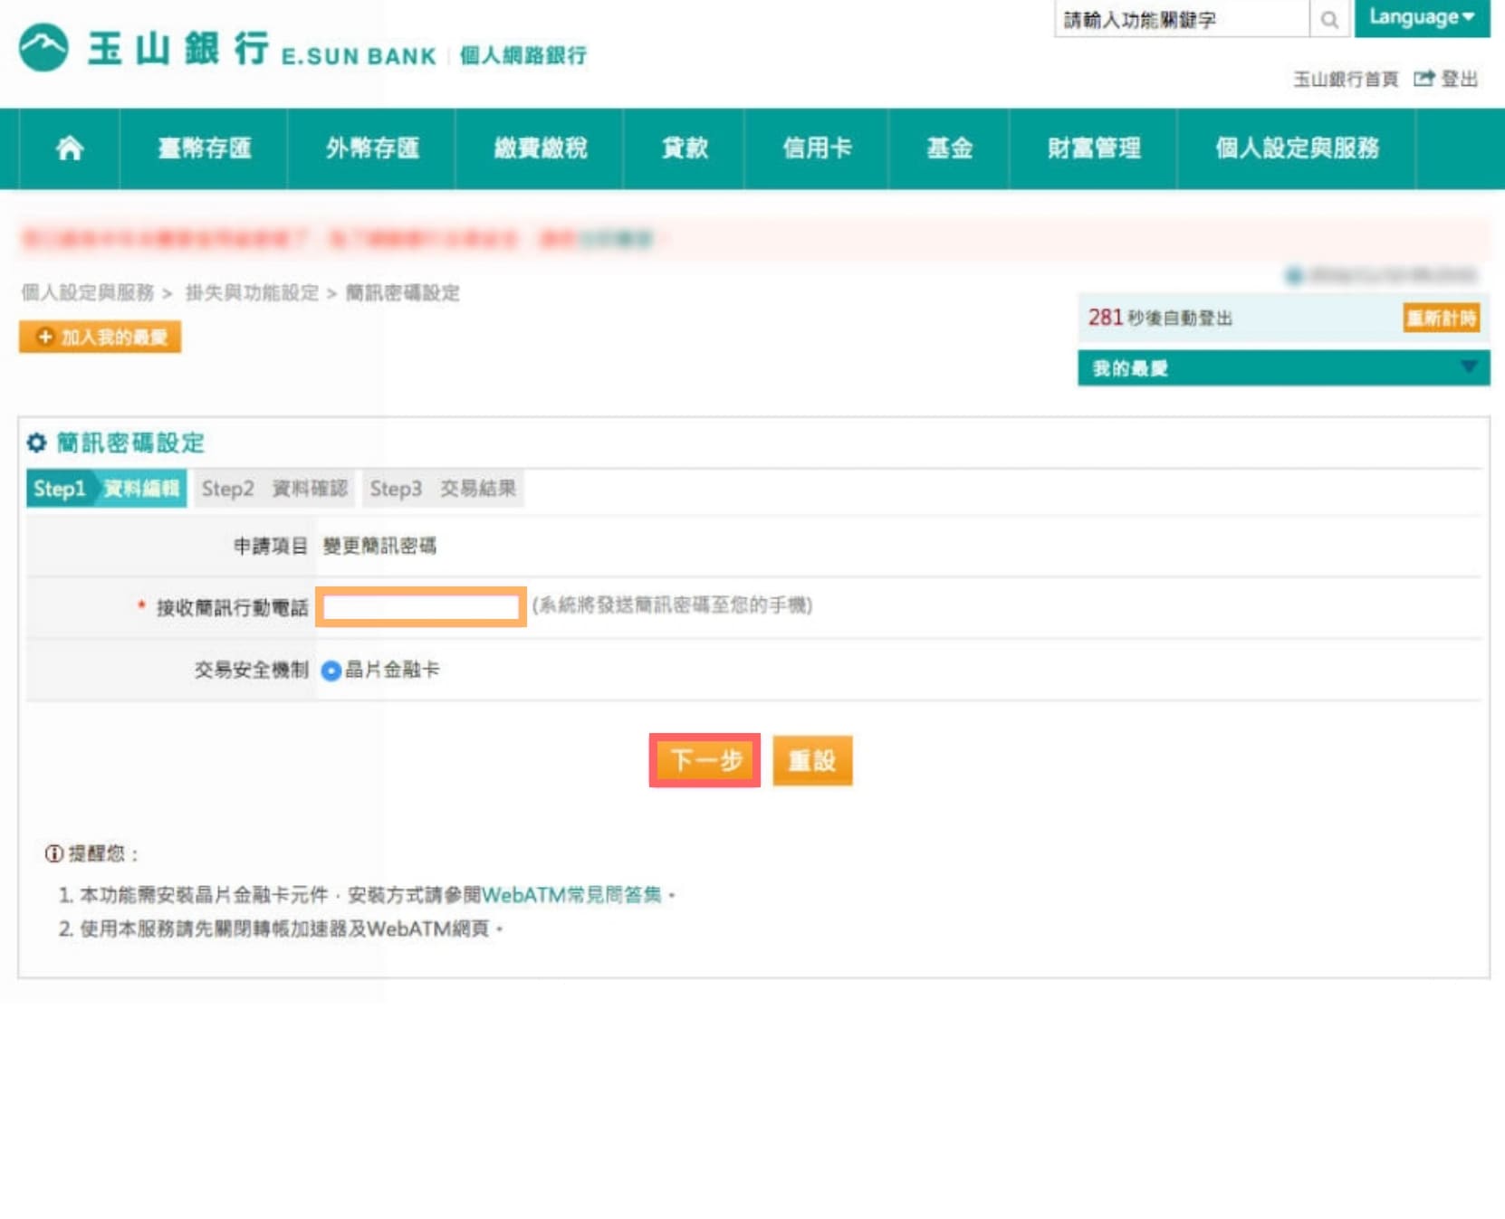The width and height of the screenshot is (1505, 1219).
Task: Click the search magnifier icon
Action: click(x=1328, y=19)
